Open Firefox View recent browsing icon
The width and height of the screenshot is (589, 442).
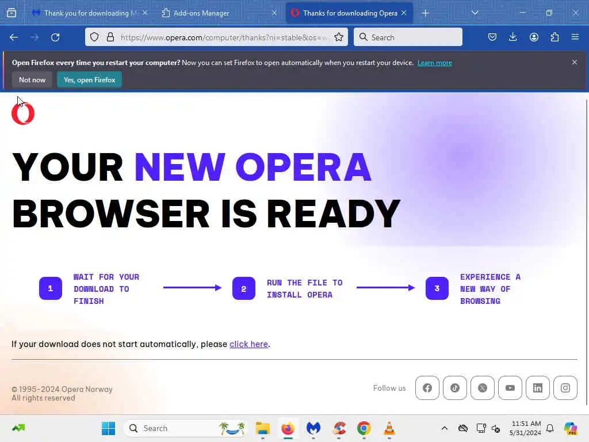[12, 13]
